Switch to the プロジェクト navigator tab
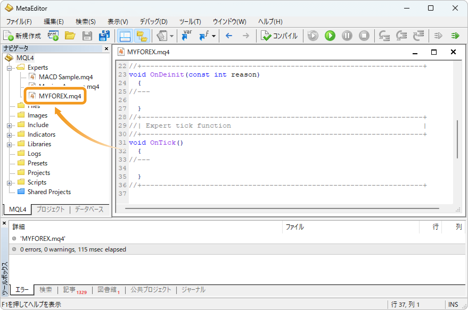The image size is (468, 310). click(x=51, y=209)
